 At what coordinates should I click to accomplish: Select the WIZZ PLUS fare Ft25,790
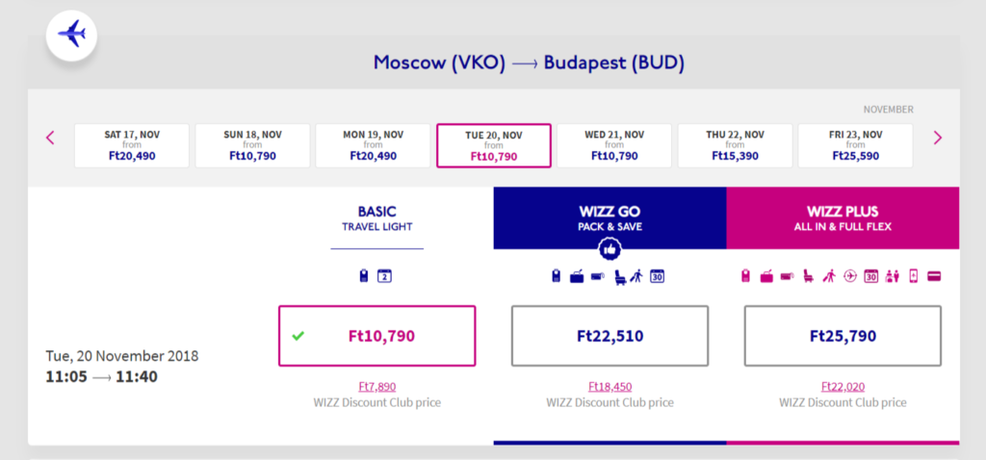click(x=843, y=336)
